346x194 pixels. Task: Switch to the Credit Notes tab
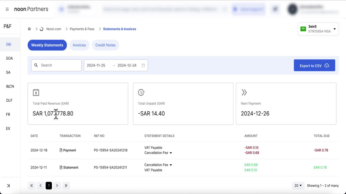click(106, 45)
